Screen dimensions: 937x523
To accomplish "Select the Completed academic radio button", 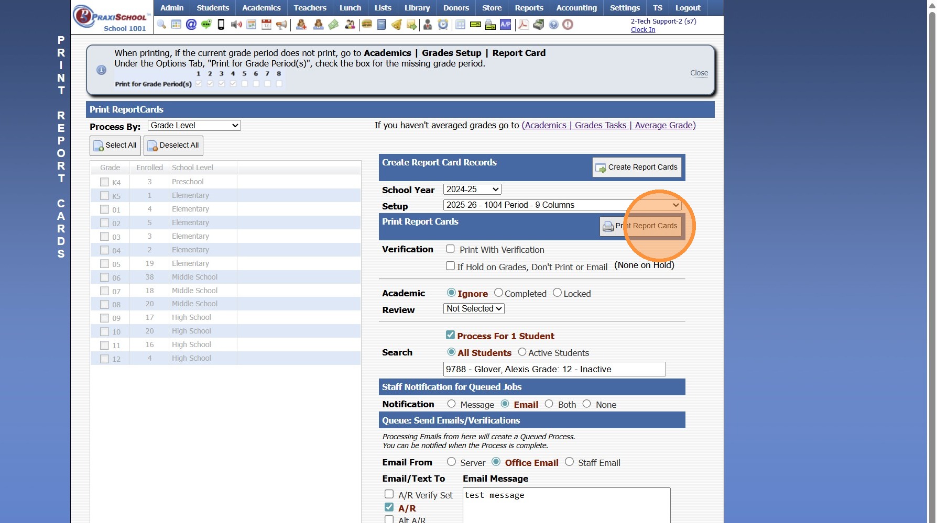I will pyautogui.click(x=498, y=293).
